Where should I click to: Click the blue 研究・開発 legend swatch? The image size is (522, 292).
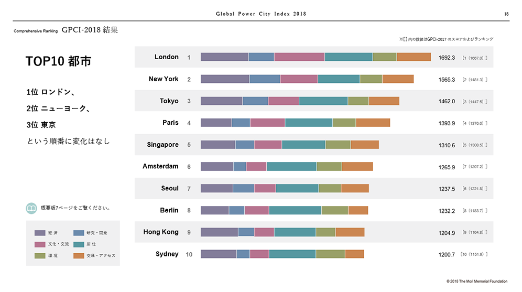point(79,232)
